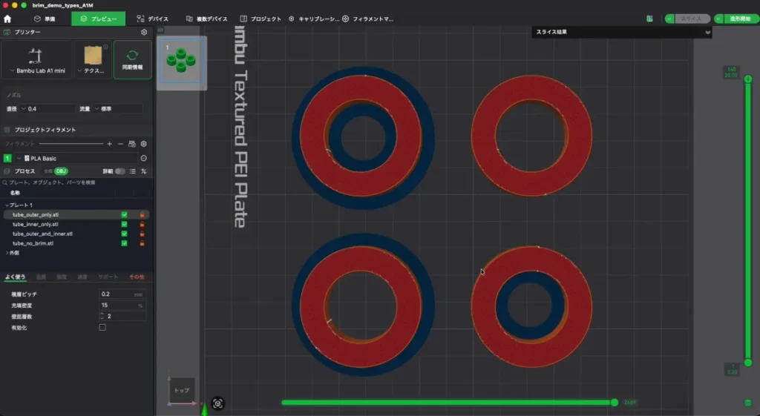Open the 複数デバイス tab
Viewport: 760px width, 416px height.
tap(206, 19)
